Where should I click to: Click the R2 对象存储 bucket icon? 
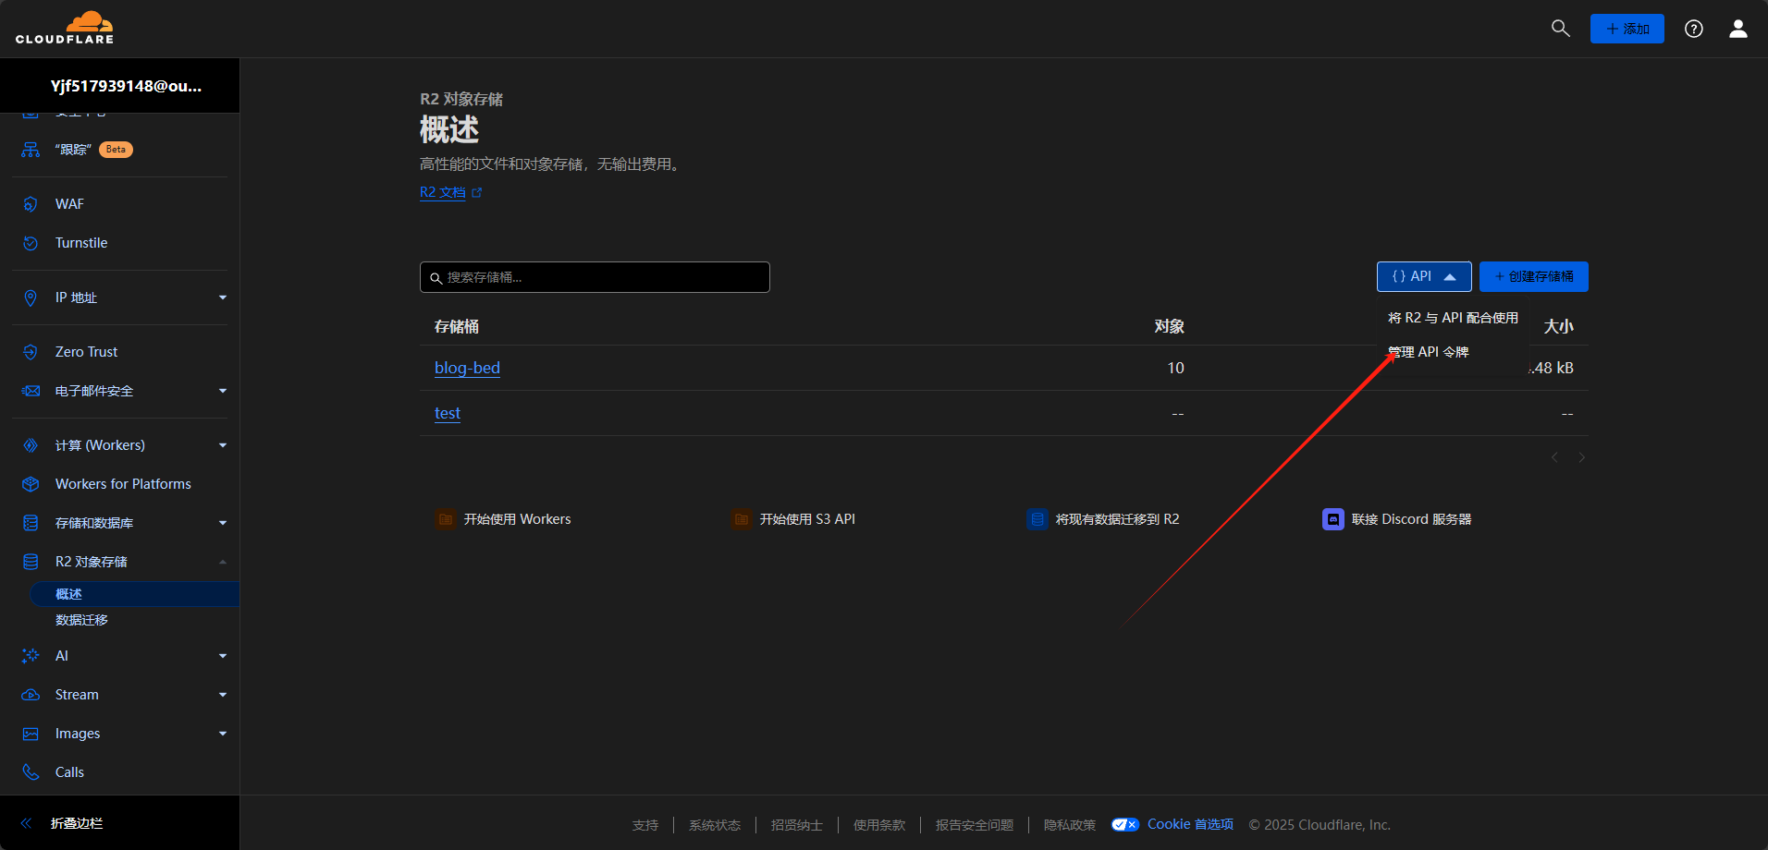31,562
